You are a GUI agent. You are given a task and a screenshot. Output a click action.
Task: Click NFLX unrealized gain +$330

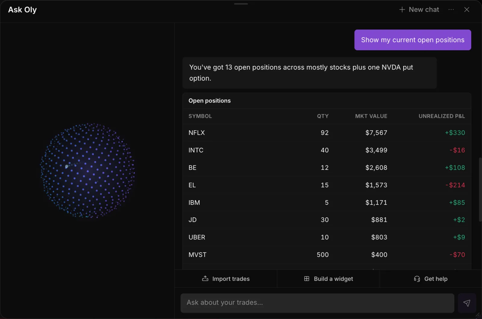455,133
